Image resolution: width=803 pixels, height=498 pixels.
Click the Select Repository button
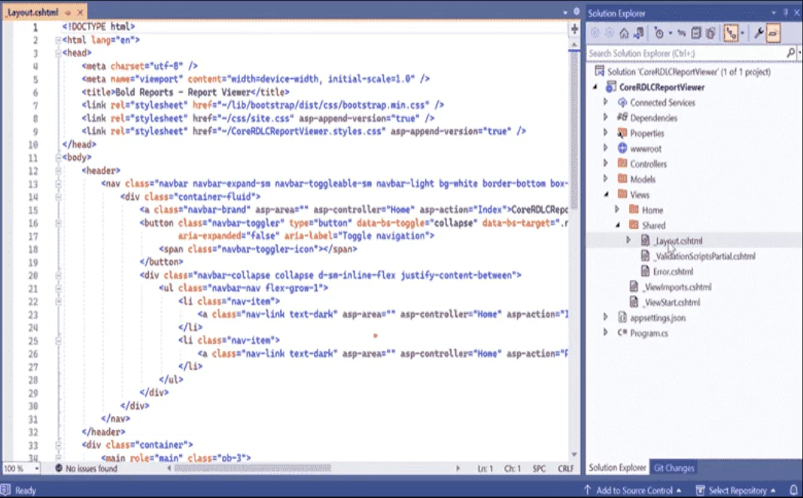click(x=736, y=490)
